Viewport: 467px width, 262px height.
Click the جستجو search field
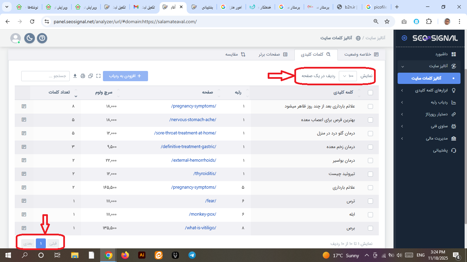coord(45,76)
